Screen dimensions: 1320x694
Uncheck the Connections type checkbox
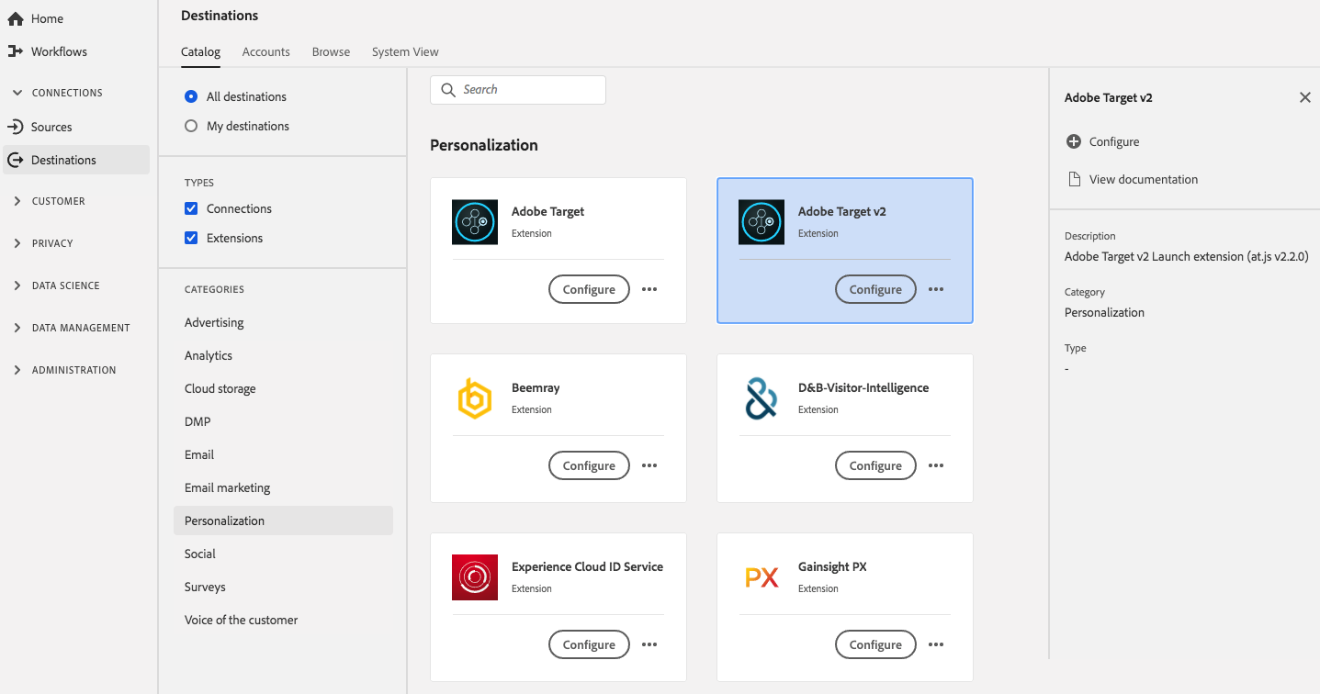click(191, 208)
